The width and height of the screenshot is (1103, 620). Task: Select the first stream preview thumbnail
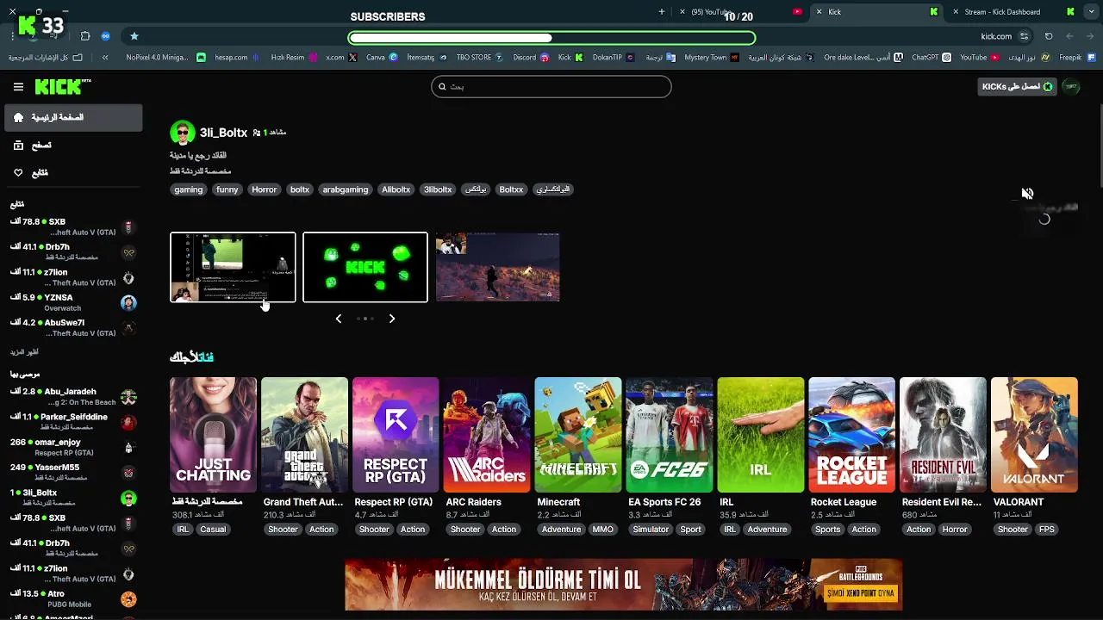233,267
